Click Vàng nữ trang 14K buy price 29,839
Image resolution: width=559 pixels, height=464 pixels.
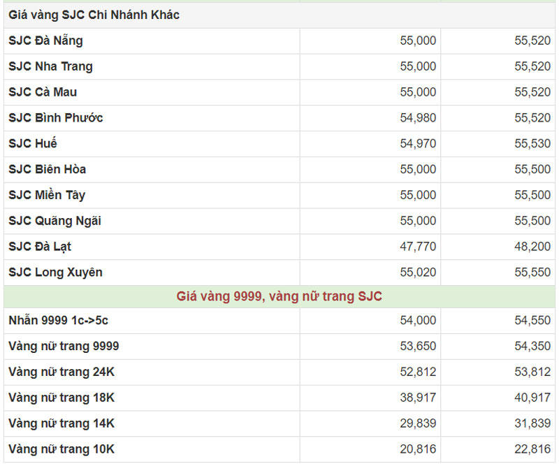tap(418, 423)
